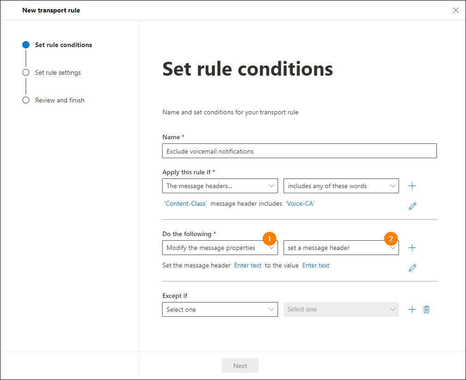Open Except if 'Select one' dropdown
Viewport: 466px width, 380px height.
(x=220, y=309)
